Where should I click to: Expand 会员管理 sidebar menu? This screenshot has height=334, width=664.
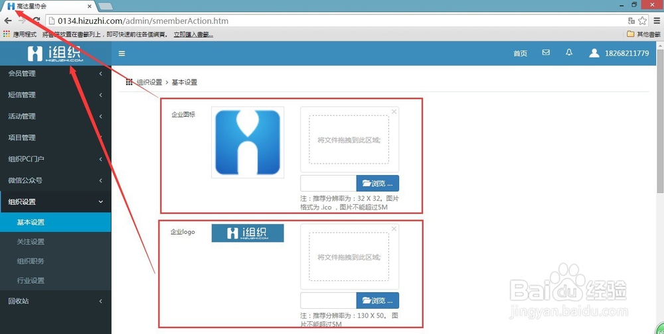(x=56, y=74)
